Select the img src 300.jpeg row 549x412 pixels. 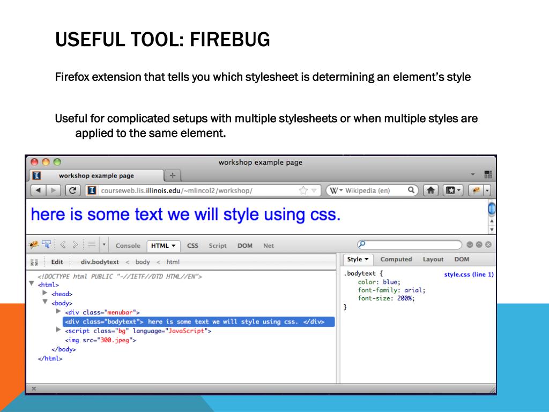(x=100, y=340)
